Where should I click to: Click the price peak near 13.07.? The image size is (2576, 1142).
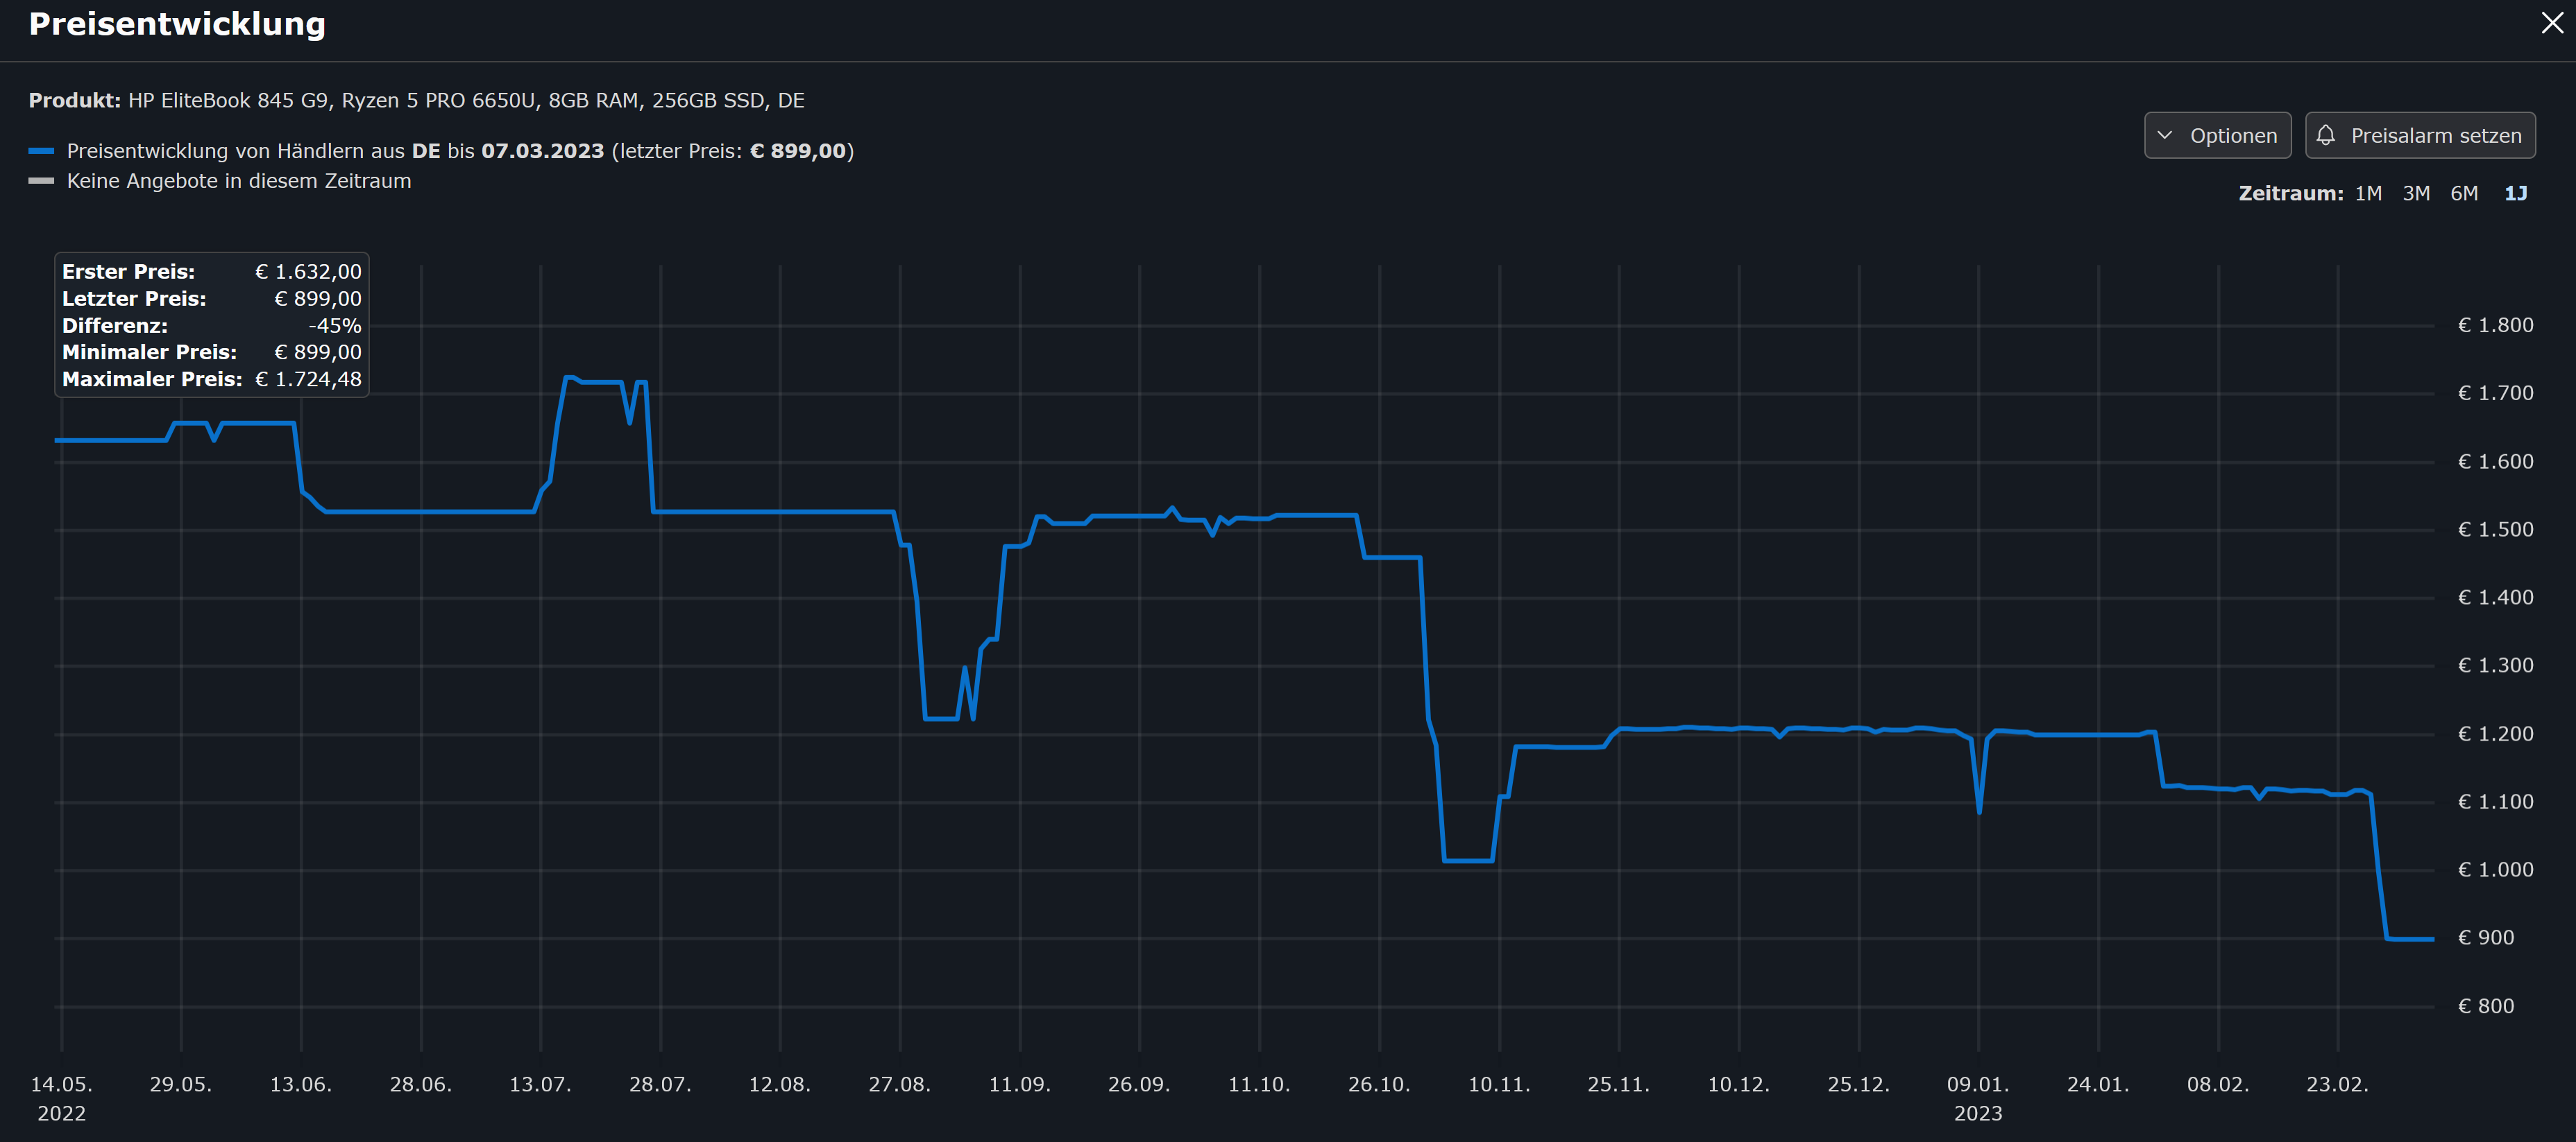(569, 378)
